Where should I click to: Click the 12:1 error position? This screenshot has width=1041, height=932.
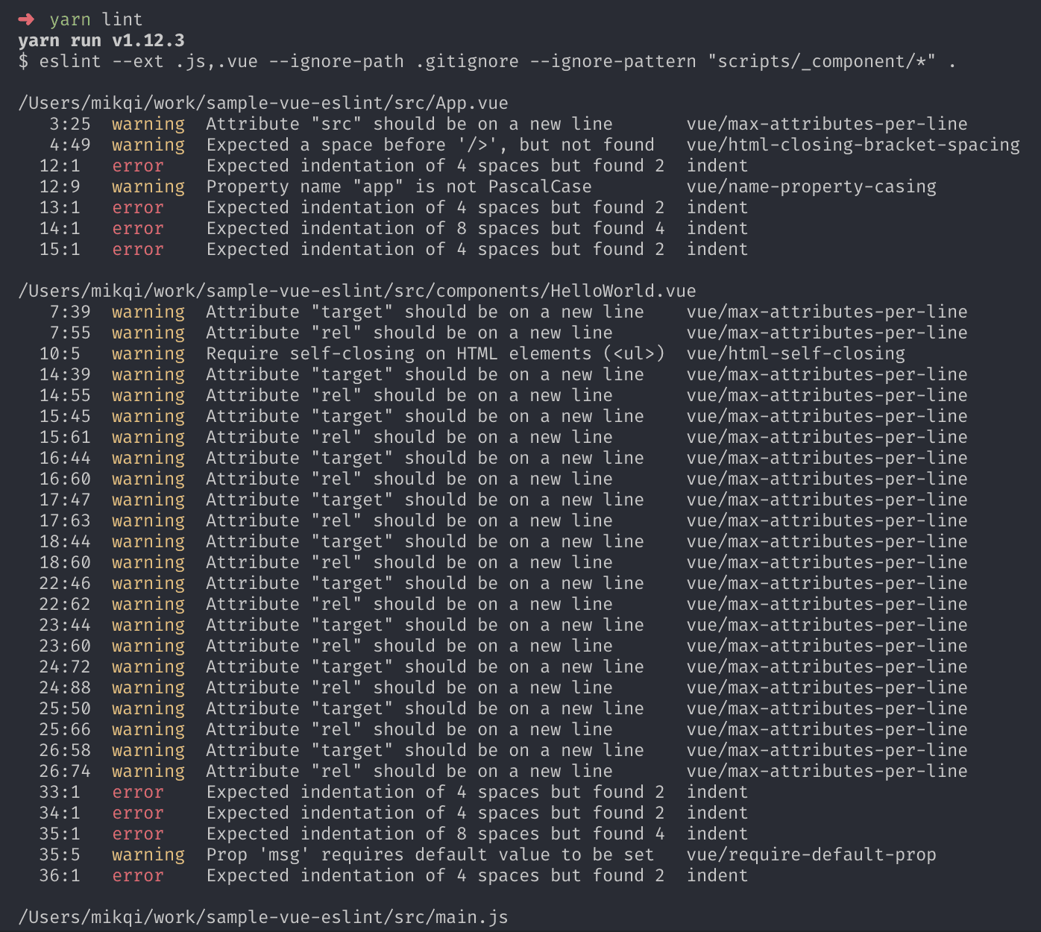tap(60, 166)
